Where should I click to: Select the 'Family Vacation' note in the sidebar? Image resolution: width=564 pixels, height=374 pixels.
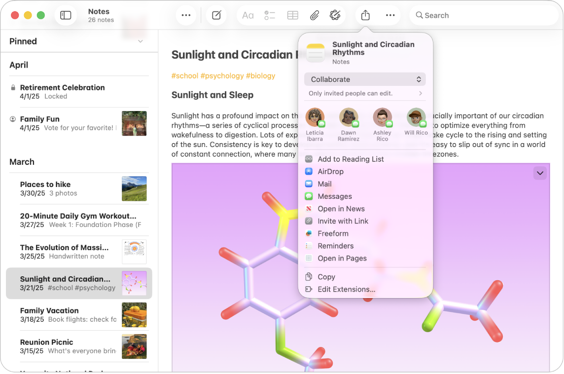tap(79, 315)
